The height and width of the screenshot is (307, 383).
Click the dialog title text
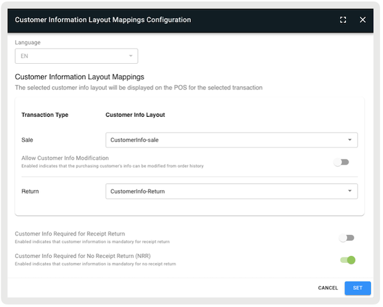103,20
